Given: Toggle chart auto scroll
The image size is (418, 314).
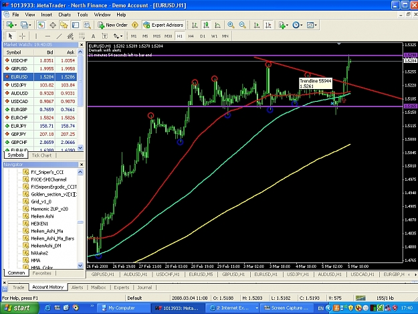Looking at the screenshot, I should tap(256, 25).
